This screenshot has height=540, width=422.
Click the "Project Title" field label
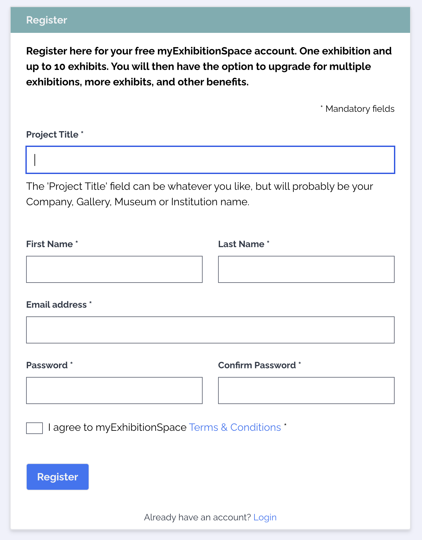(52, 135)
